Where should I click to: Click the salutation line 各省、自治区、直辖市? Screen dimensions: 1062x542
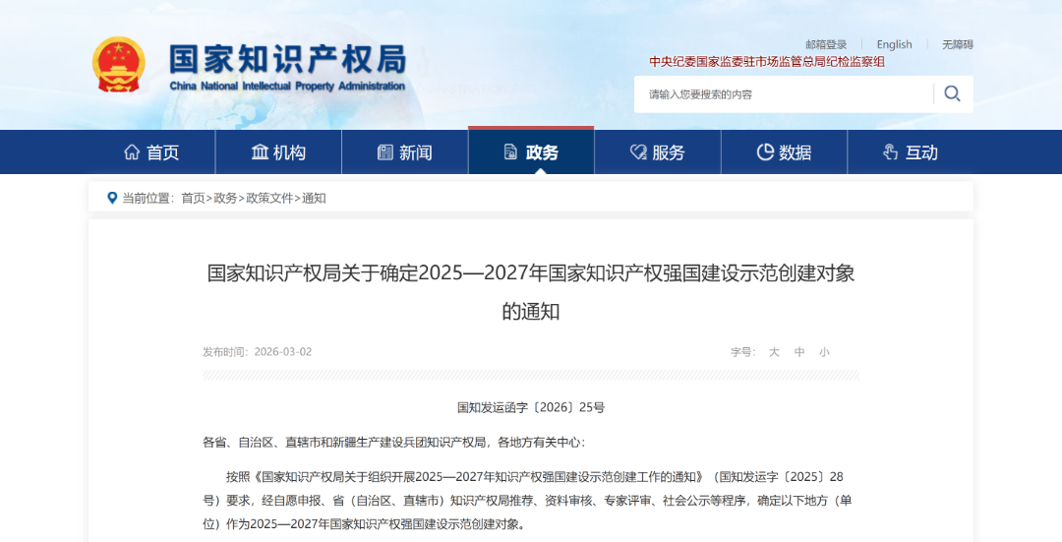coord(394,443)
